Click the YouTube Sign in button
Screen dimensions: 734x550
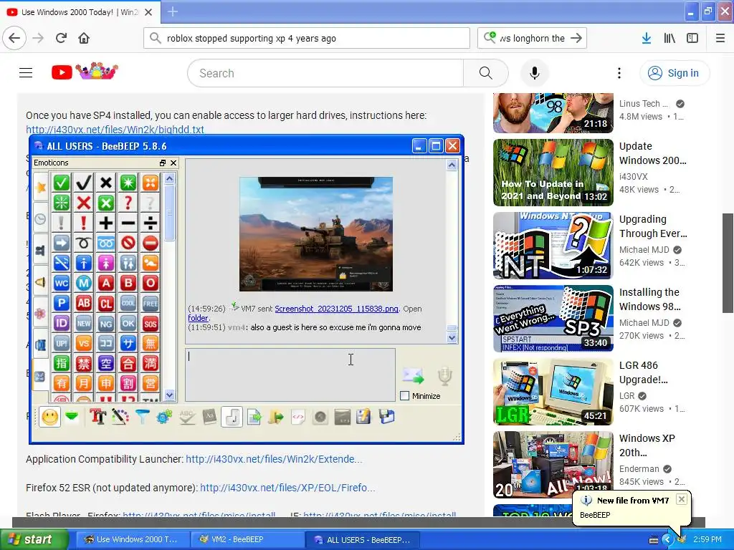[674, 73]
